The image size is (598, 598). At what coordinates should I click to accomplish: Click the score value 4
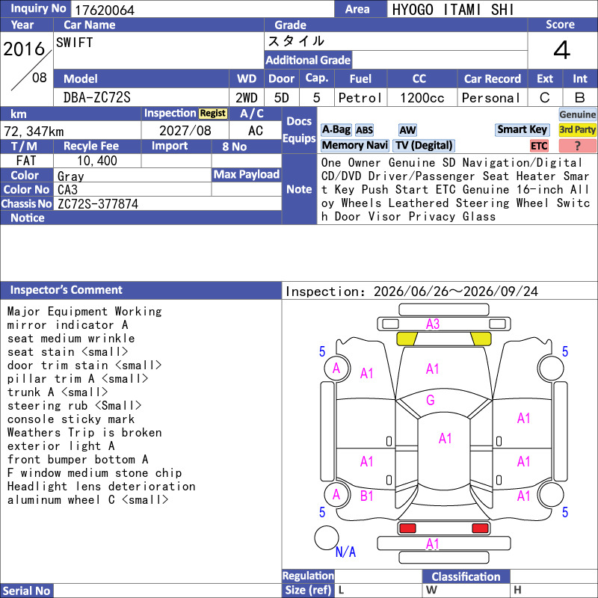pyautogui.click(x=562, y=50)
